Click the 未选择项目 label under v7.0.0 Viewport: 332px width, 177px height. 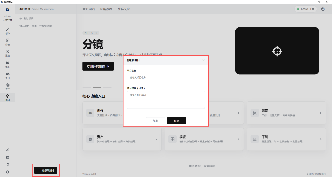pyautogui.click(x=8, y=20)
